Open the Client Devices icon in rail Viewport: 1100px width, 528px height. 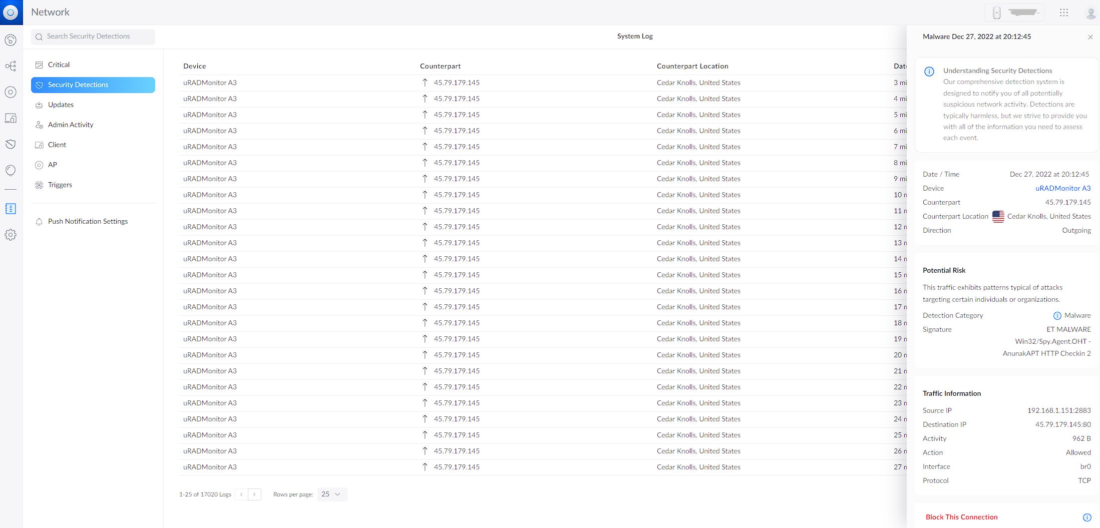(11, 118)
